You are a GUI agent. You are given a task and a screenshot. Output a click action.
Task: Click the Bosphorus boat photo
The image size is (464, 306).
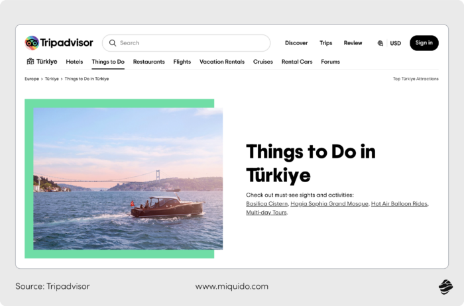128,179
